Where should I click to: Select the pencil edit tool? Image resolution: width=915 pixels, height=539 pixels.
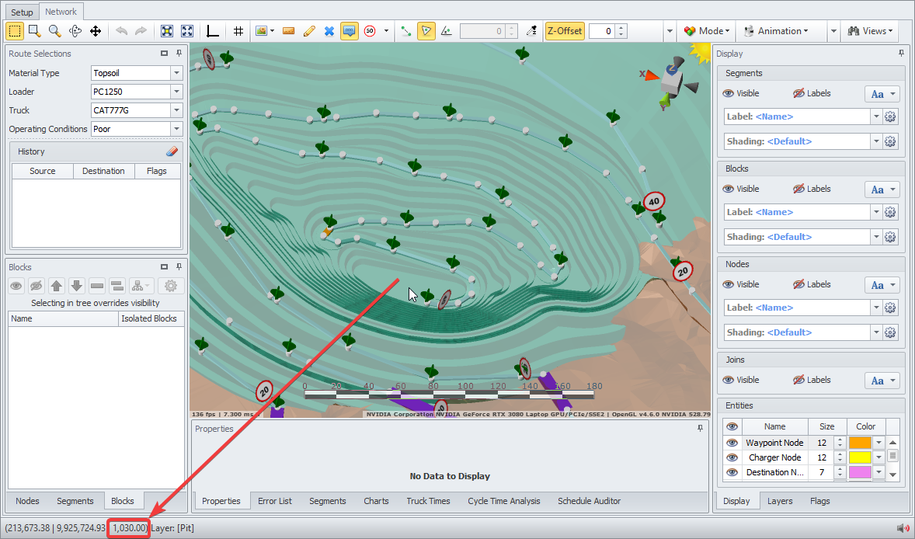pyautogui.click(x=308, y=31)
